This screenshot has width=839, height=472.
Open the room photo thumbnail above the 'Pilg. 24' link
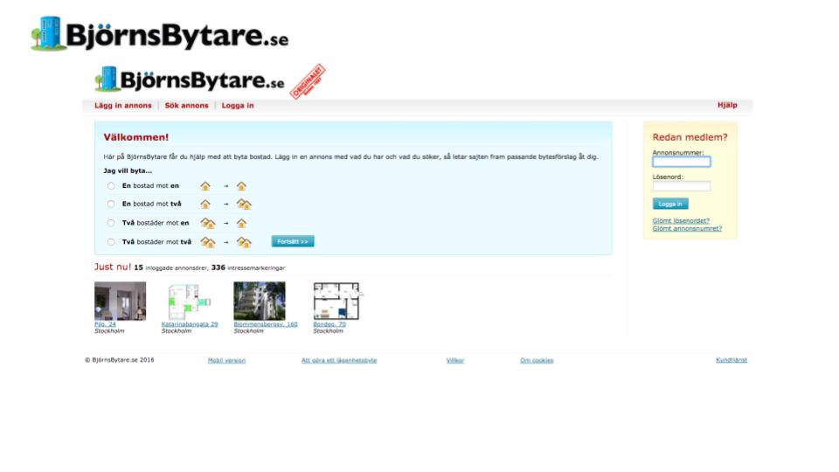tap(120, 302)
